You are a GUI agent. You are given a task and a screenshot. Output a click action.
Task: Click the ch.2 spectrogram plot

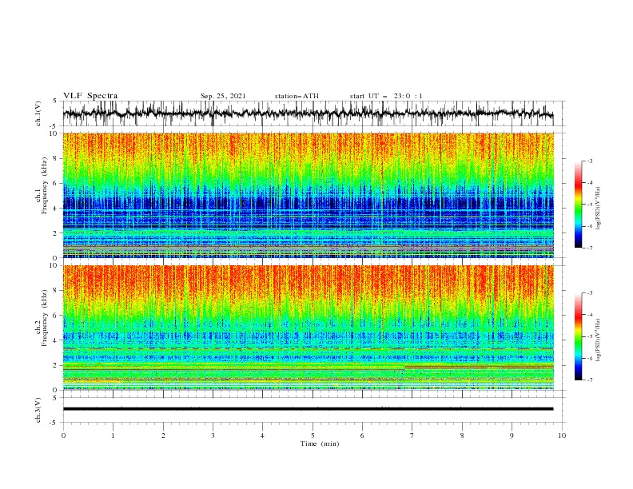(x=308, y=328)
